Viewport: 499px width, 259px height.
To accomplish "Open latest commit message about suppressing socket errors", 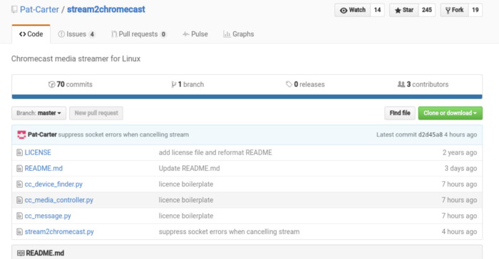I will (123, 134).
